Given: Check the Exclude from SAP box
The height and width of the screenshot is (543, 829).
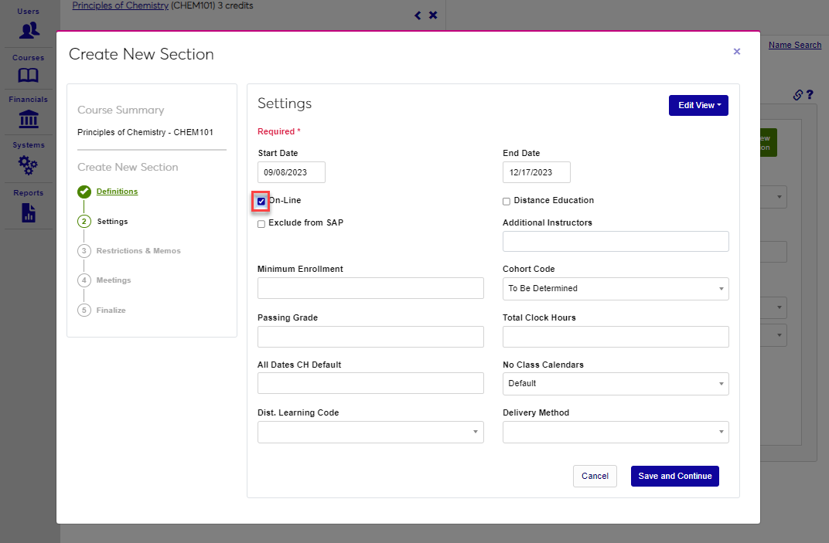Looking at the screenshot, I should (x=261, y=224).
